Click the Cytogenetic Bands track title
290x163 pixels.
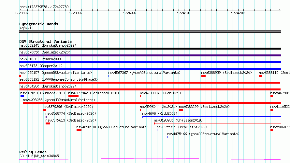point(39,24)
